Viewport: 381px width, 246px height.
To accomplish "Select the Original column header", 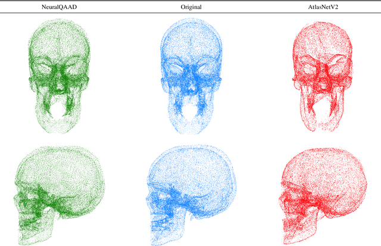I will pos(191,7).
